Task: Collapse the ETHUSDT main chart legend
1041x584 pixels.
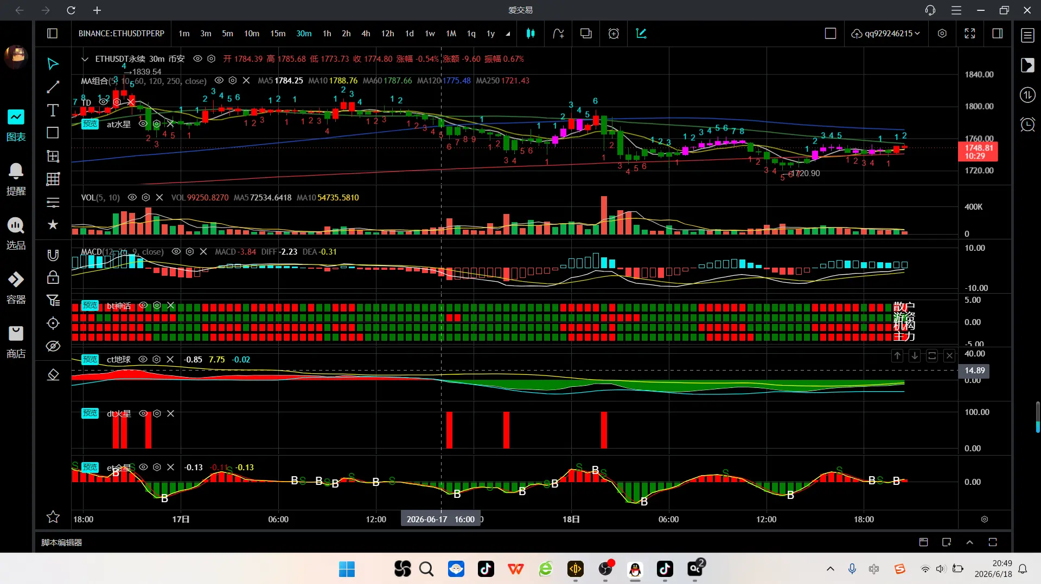Action: click(x=85, y=59)
